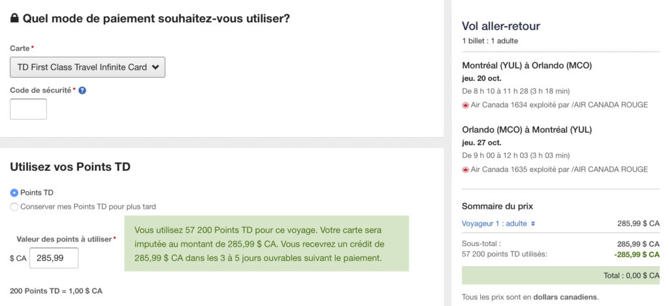
Task: Select the Points TD radio button
Action: click(14, 192)
